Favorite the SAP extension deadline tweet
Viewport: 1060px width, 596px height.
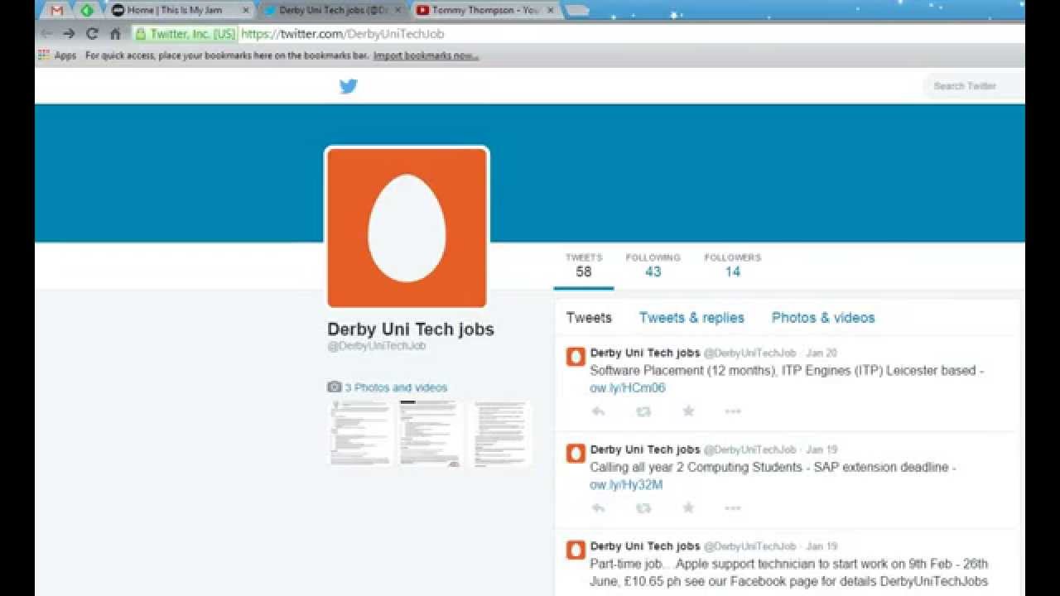pyautogui.click(x=688, y=508)
